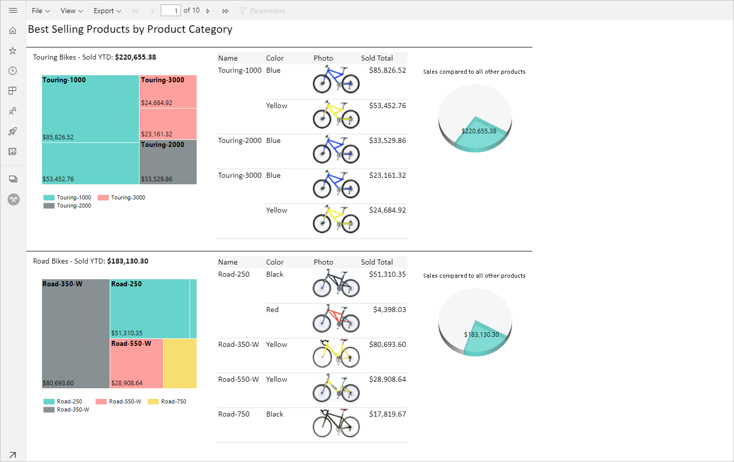
Task: Click the $17,819.67 sold total cell
Action: (x=387, y=415)
